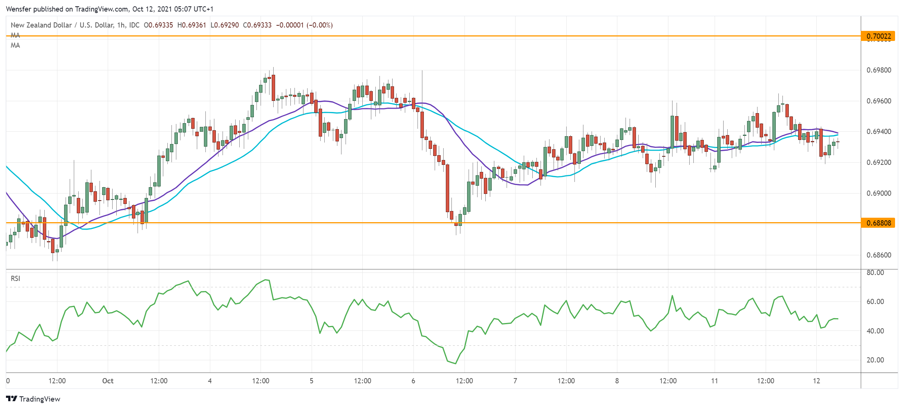
Task: Select the first MA indicator label
Action: (15, 36)
